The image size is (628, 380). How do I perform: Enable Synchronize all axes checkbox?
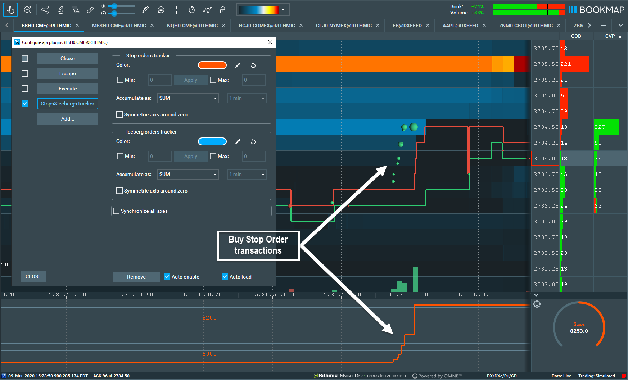(116, 211)
